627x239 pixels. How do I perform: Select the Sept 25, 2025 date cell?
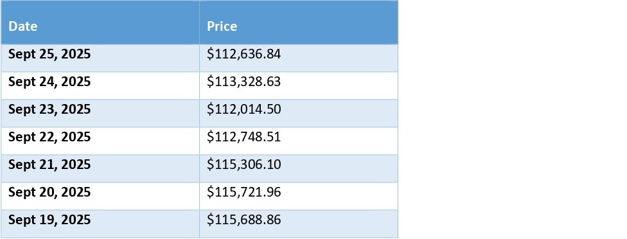[x=100, y=58]
